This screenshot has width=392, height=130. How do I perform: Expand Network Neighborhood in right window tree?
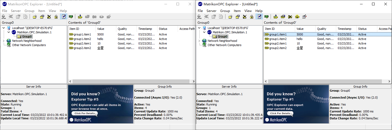pyautogui.click(x=199, y=41)
